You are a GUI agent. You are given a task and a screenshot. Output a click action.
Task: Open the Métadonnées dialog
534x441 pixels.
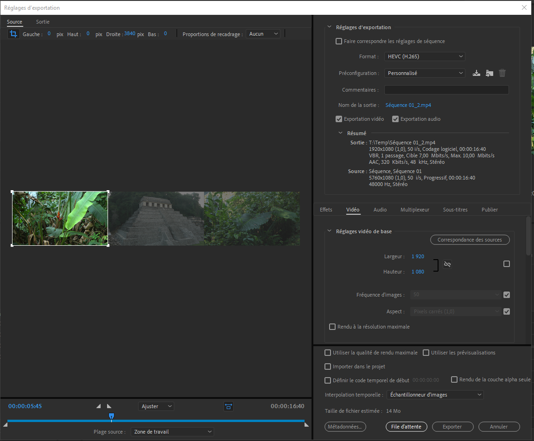click(345, 427)
